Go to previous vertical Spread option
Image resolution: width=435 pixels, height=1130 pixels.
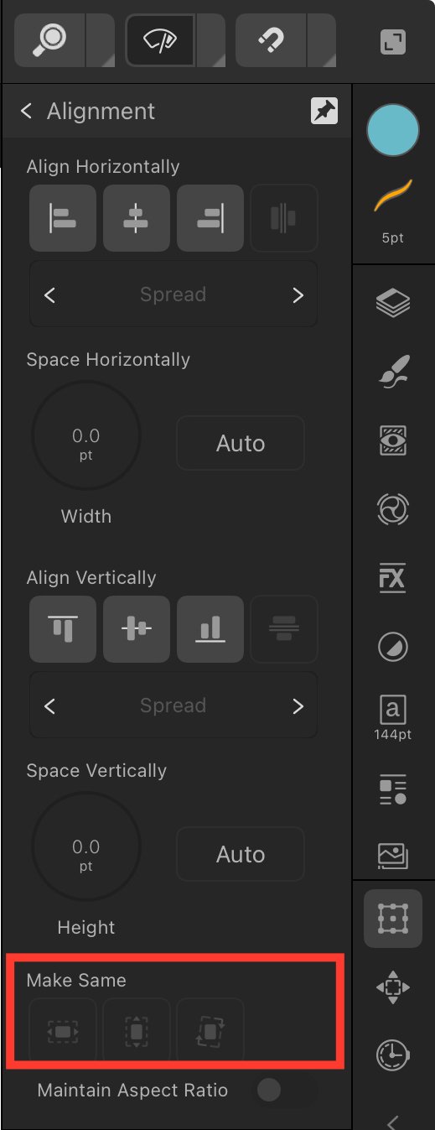[x=49, y=706]
